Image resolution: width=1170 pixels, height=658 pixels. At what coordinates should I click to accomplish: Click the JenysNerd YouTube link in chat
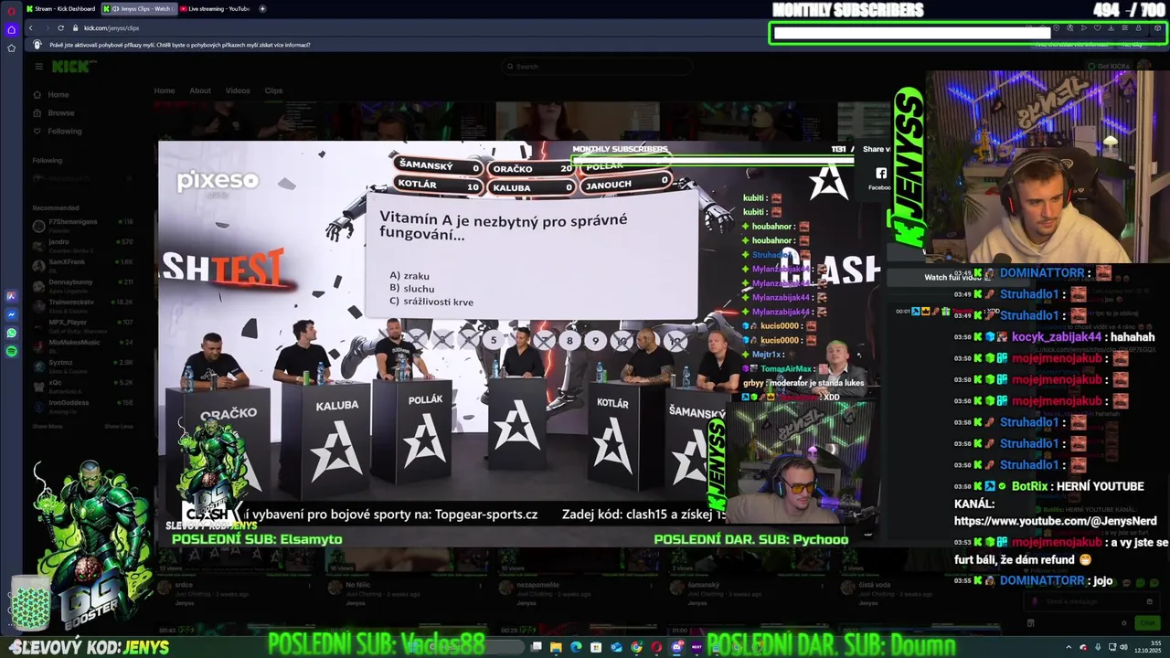point(1055,521)
